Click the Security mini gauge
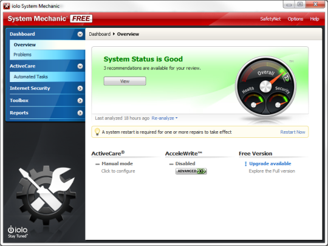 tap(278, 103)
